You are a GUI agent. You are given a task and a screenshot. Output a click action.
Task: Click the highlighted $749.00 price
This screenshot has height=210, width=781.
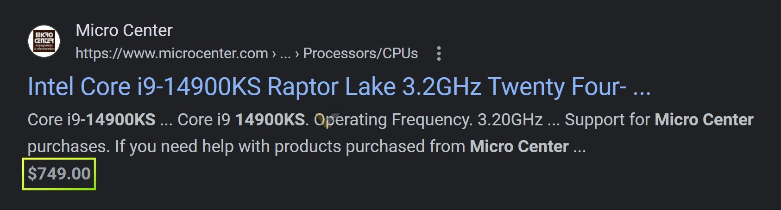pos(59,174)
